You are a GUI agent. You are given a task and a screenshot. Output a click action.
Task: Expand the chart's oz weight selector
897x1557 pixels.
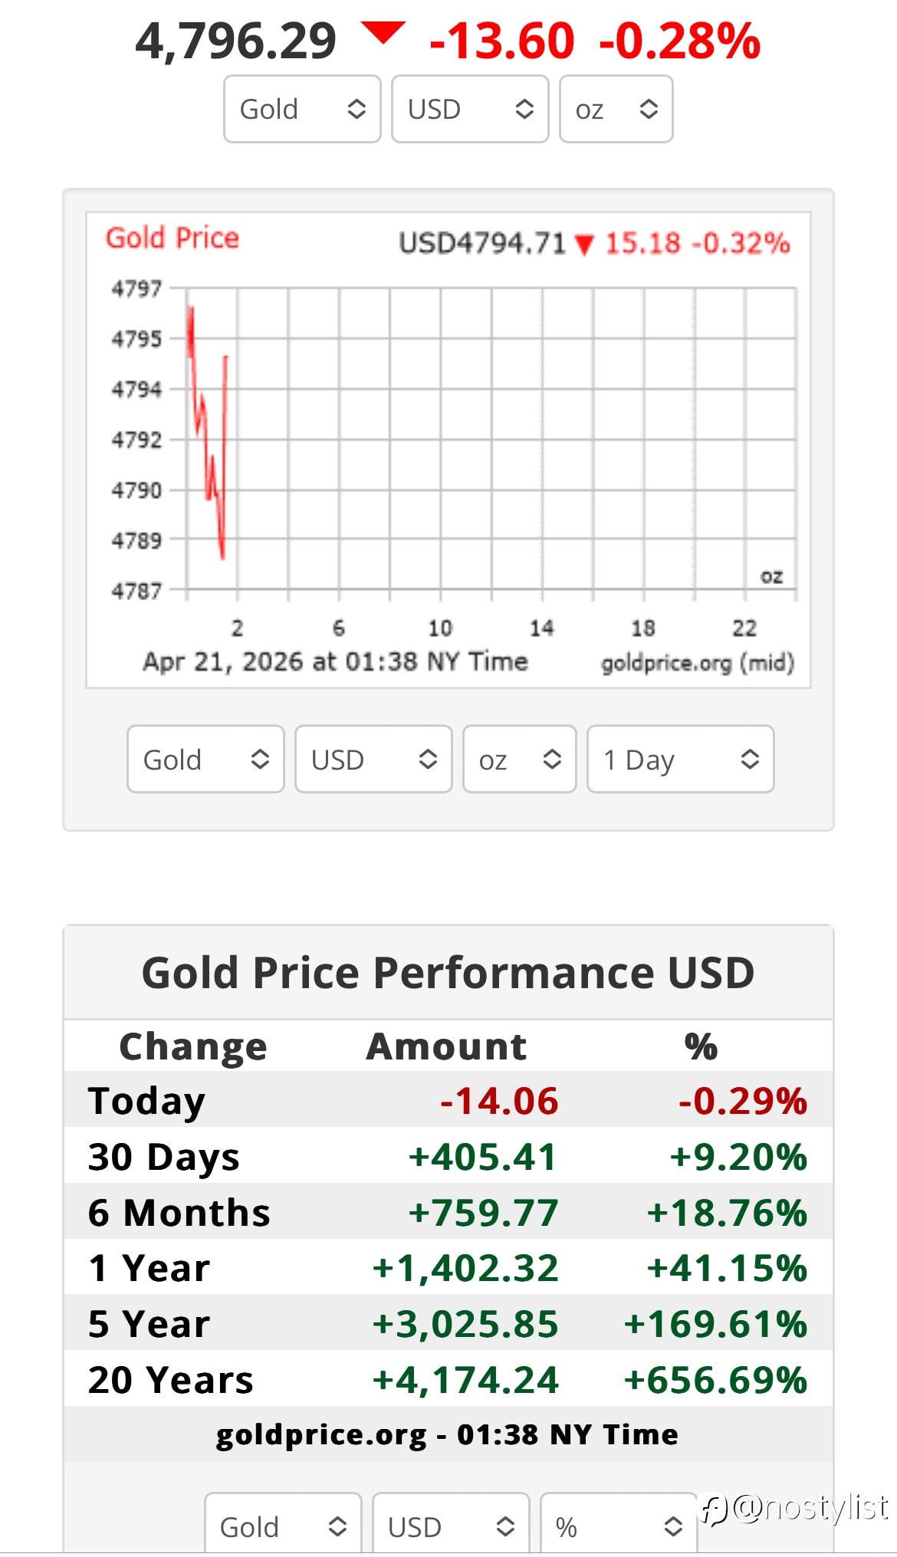tap(519, 759)
